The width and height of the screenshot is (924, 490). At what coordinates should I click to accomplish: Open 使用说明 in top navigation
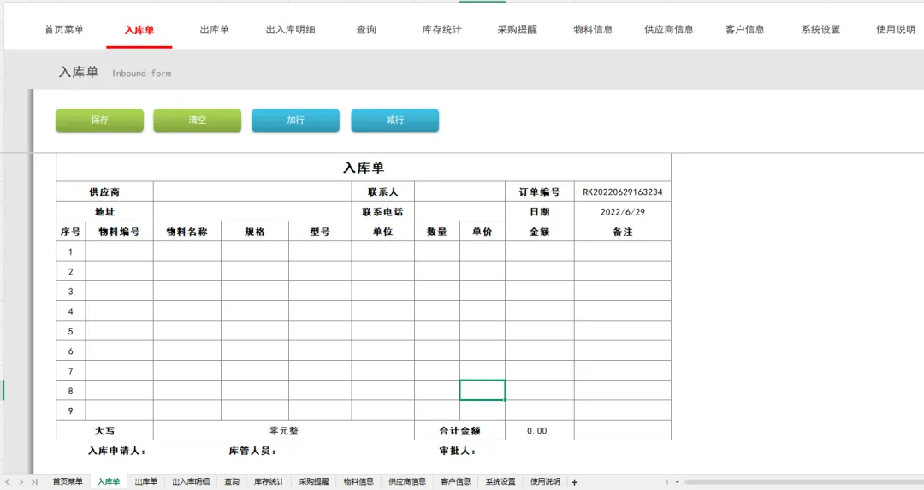(x=896, y=29)
